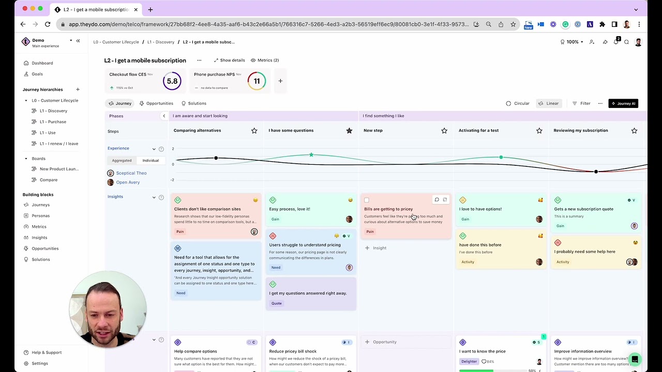Open comment icon on 'Bills are getting to pricey'
662x372 pixels.
(437, 200)
